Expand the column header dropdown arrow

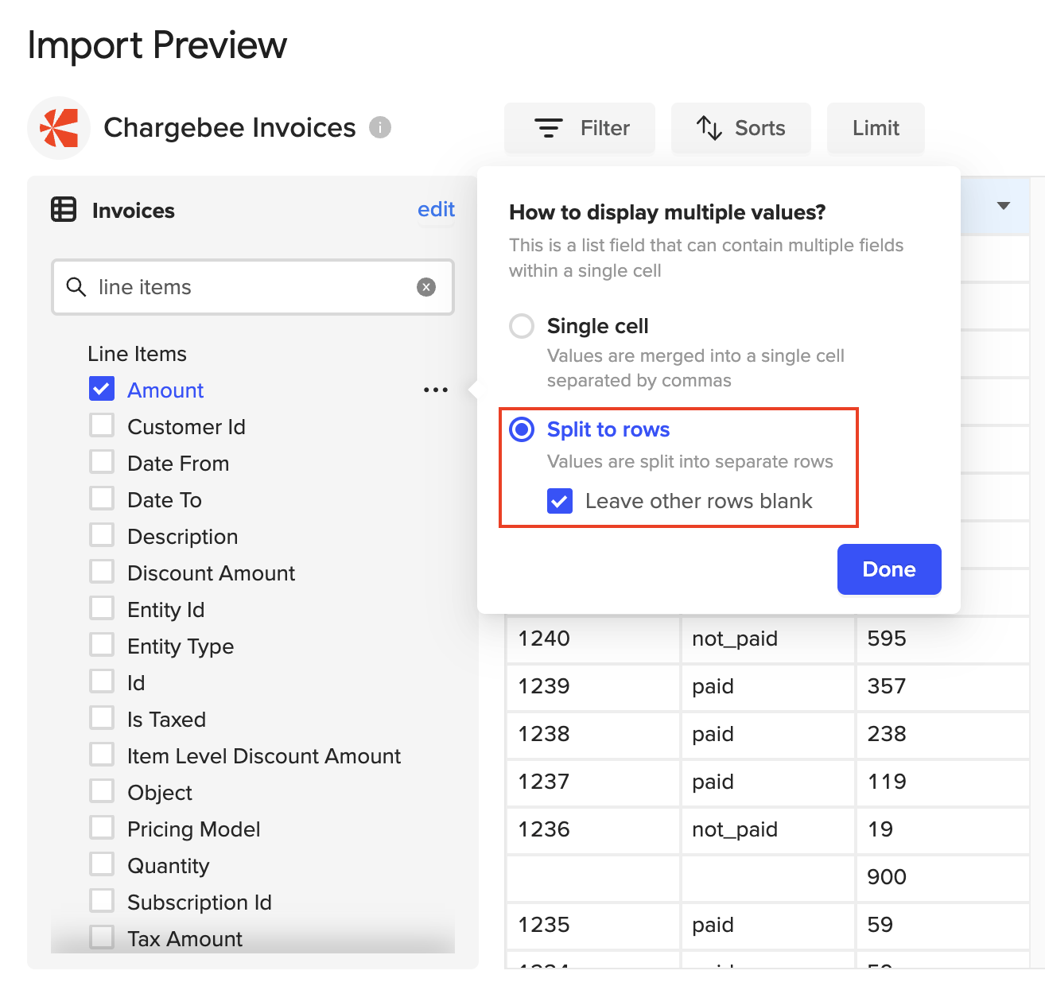(1003, 206)
